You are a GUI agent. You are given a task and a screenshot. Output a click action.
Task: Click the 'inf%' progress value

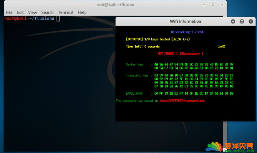(221, 47)
